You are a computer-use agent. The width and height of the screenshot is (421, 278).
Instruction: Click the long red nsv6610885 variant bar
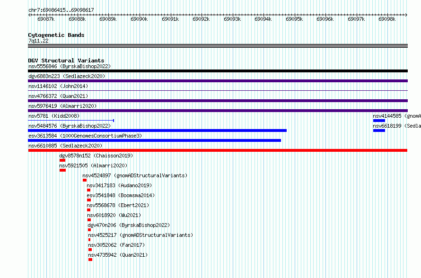[x=218, y=150]
